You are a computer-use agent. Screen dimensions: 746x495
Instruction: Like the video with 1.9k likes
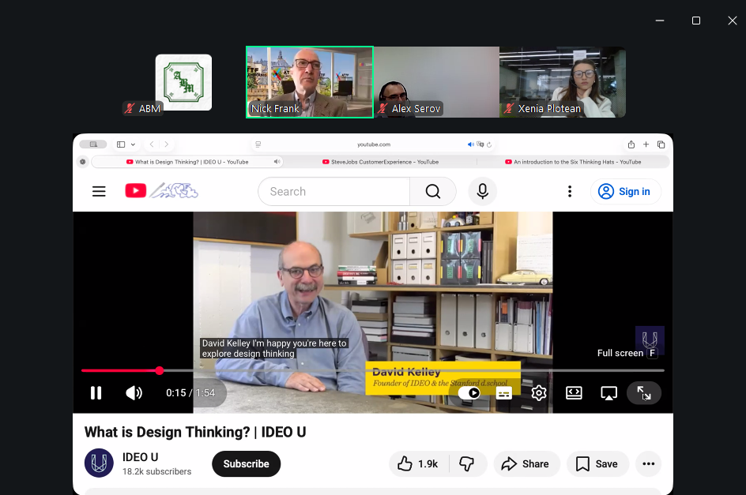(418, 463)
